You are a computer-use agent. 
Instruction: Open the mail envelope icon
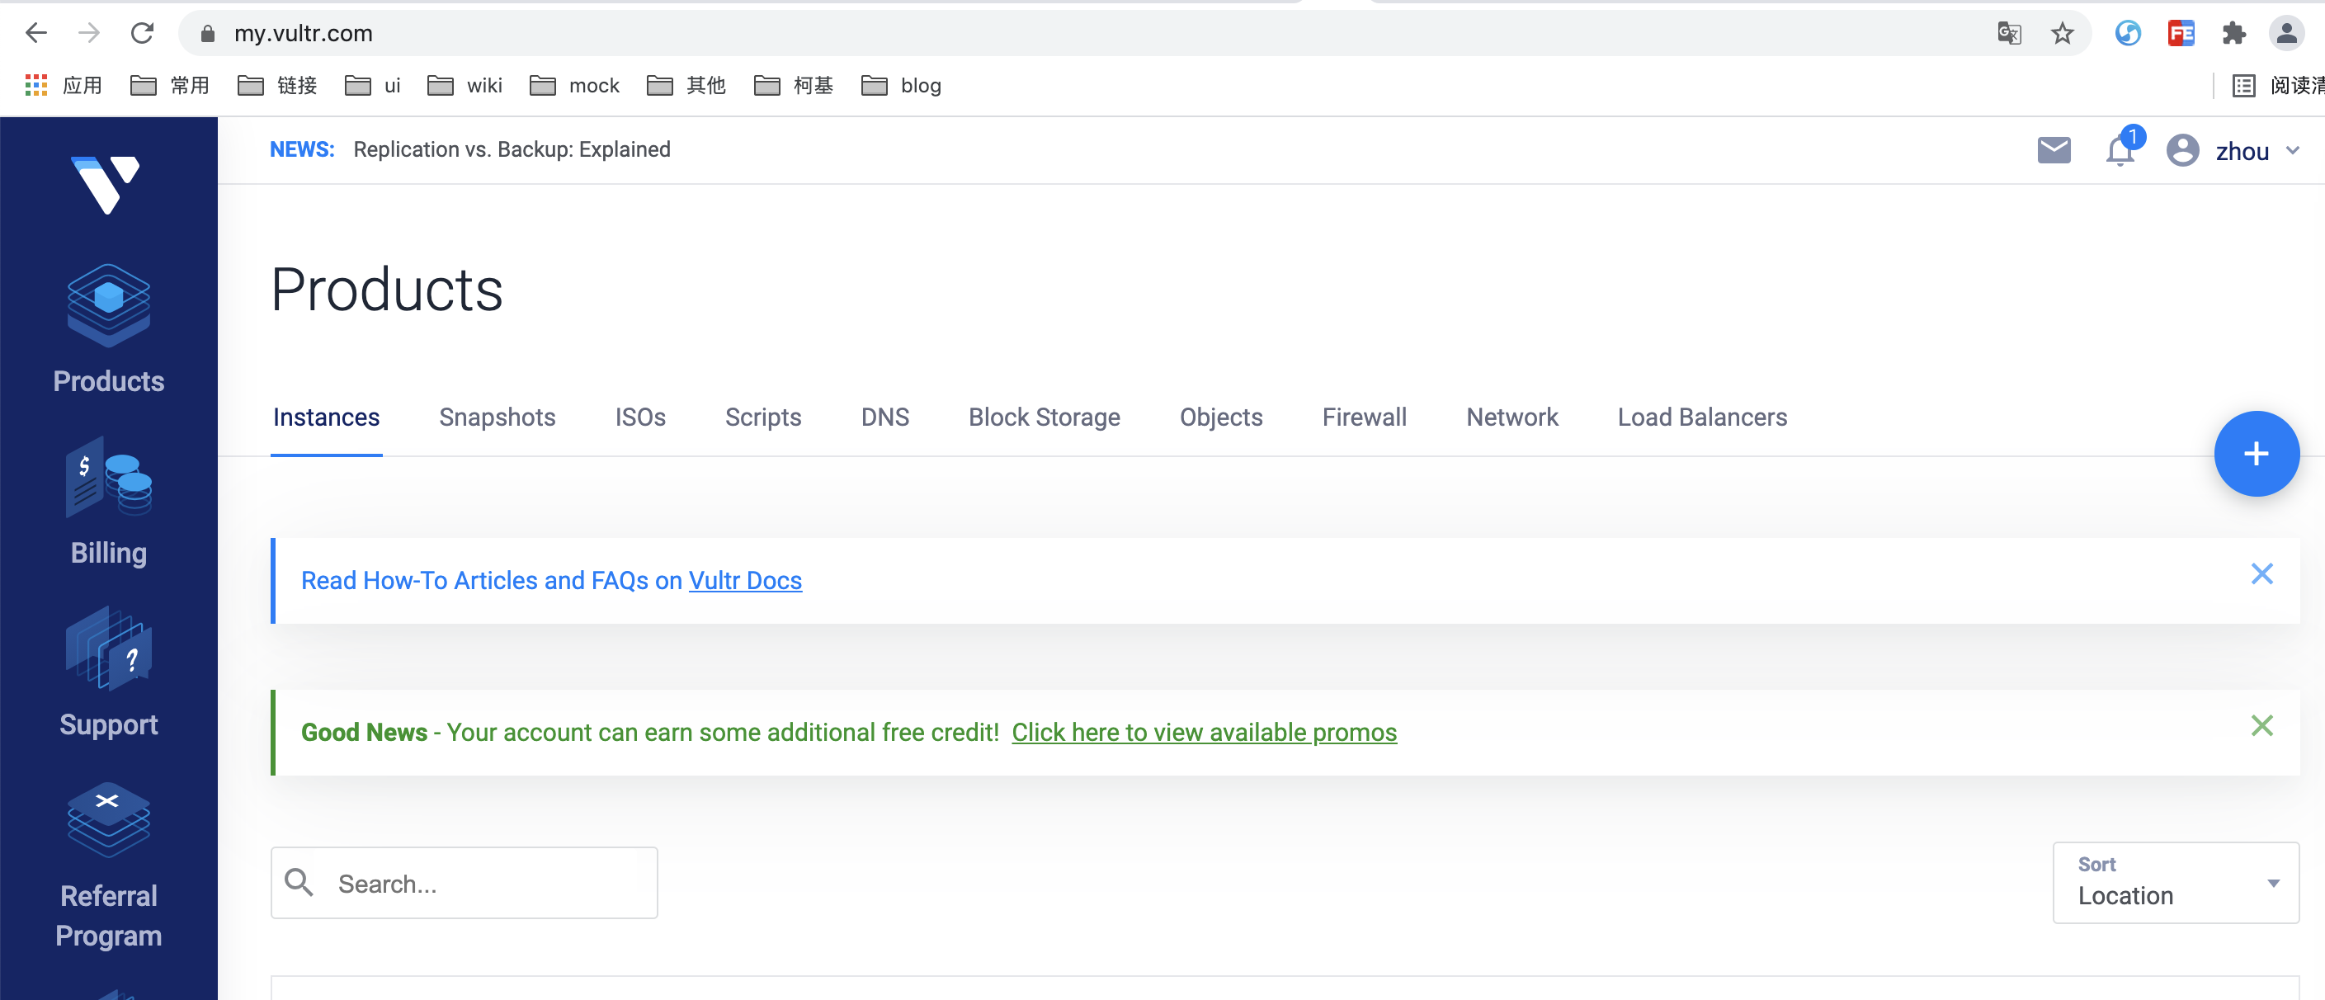(x=2054, y=150)
